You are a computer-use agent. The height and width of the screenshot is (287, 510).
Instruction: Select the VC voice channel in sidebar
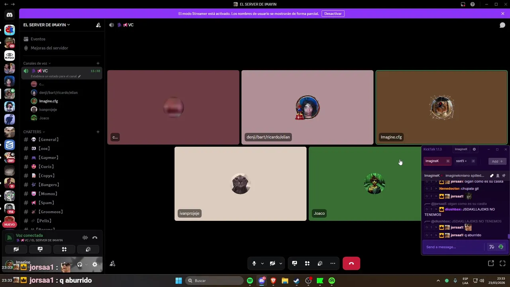coord(62,73)
